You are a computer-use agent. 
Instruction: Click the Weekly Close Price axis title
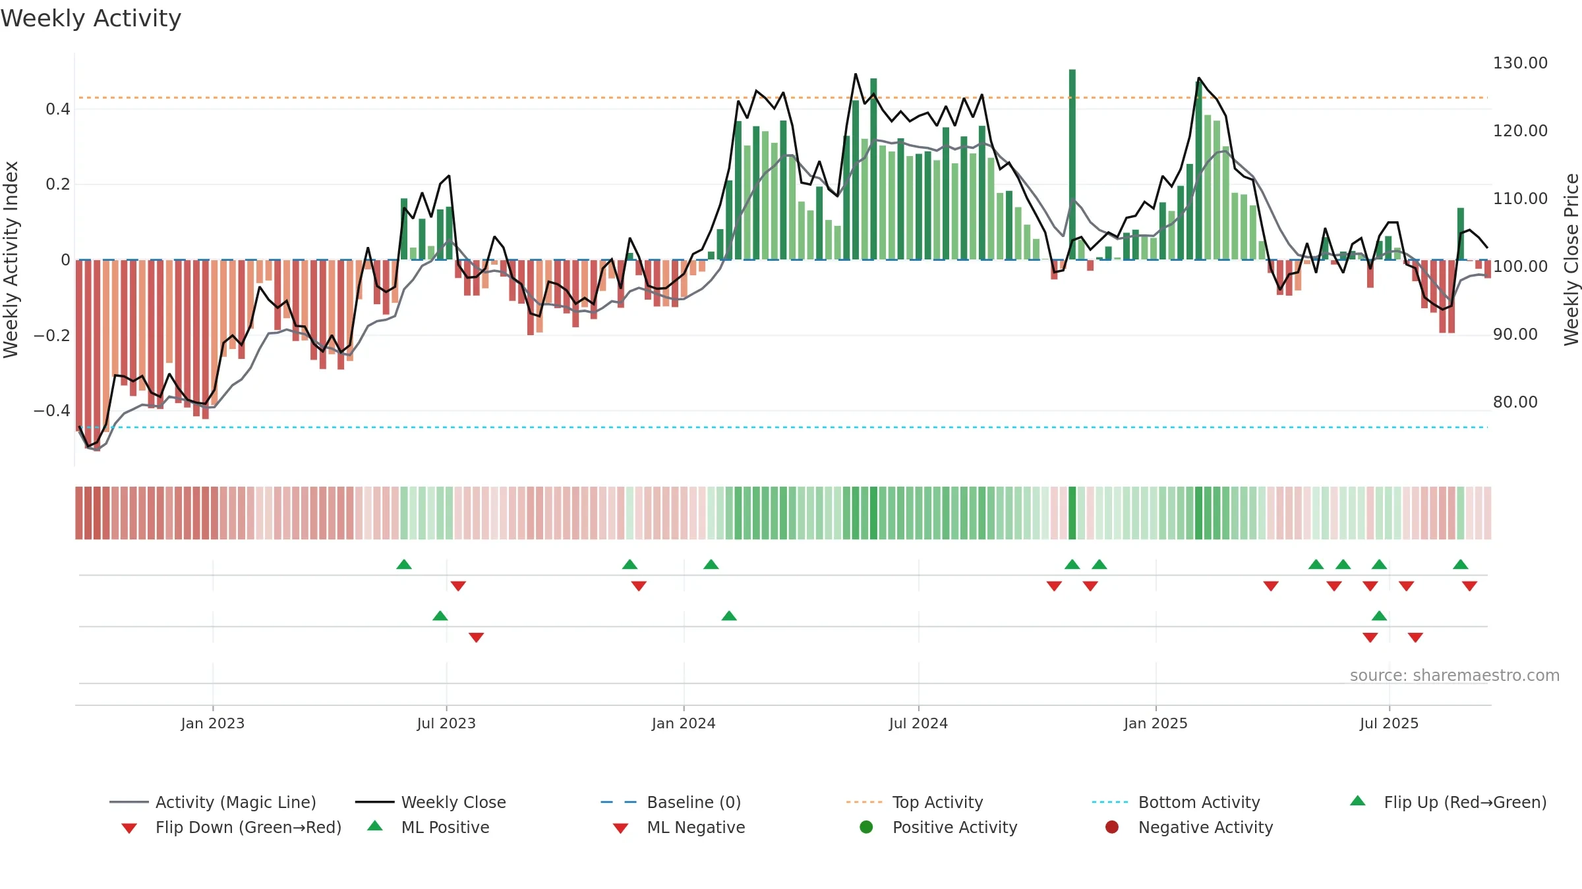tap(1571, 259)
